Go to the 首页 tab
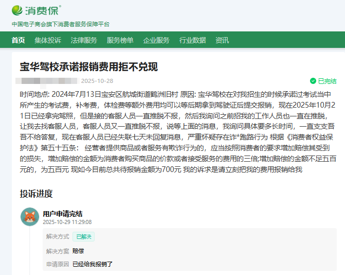 coord(18,40)
